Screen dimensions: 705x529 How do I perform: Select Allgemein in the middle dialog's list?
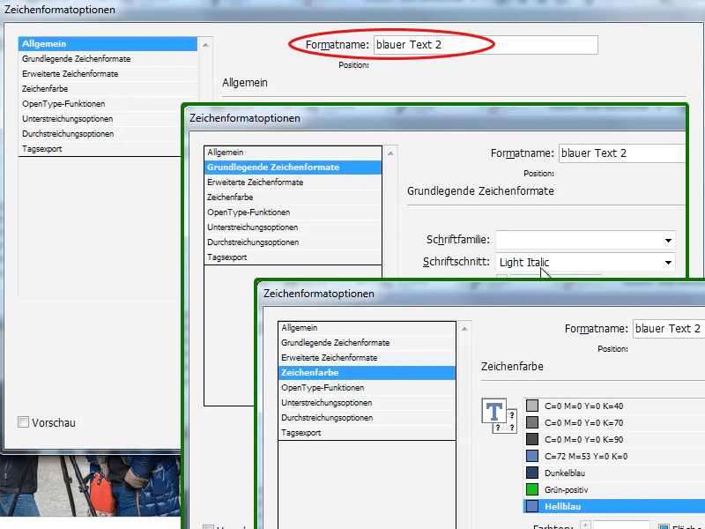(293, 153)
